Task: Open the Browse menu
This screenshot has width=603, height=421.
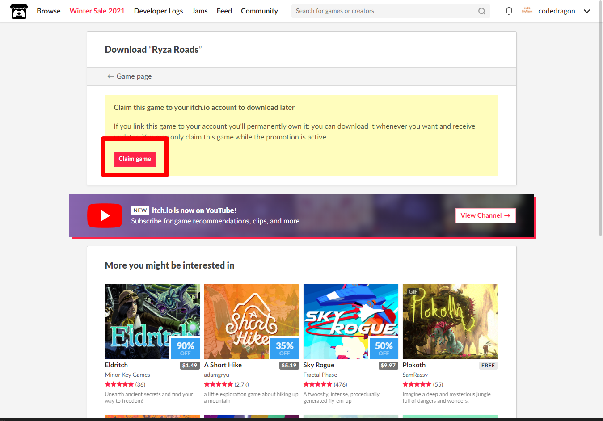Action: pos(49,11)
